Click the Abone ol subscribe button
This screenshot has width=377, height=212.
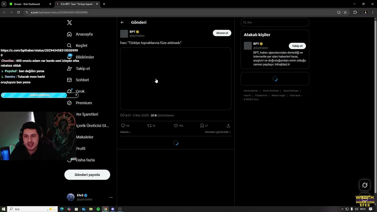pos(222,33)
